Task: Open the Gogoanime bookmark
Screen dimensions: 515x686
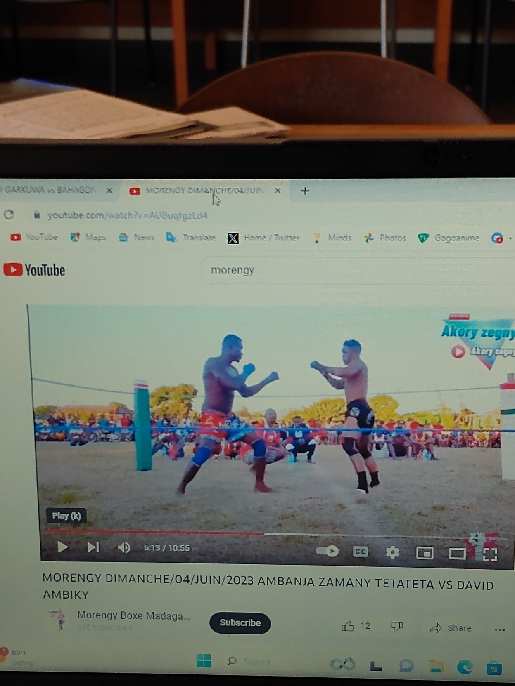Action: pyautogui.click(x=449, y=238)
